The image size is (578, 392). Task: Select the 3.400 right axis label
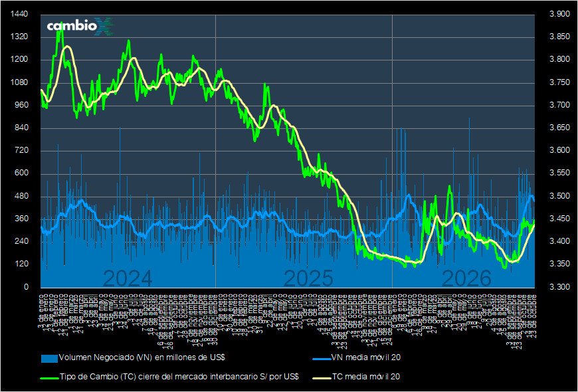tap(559, 242)
